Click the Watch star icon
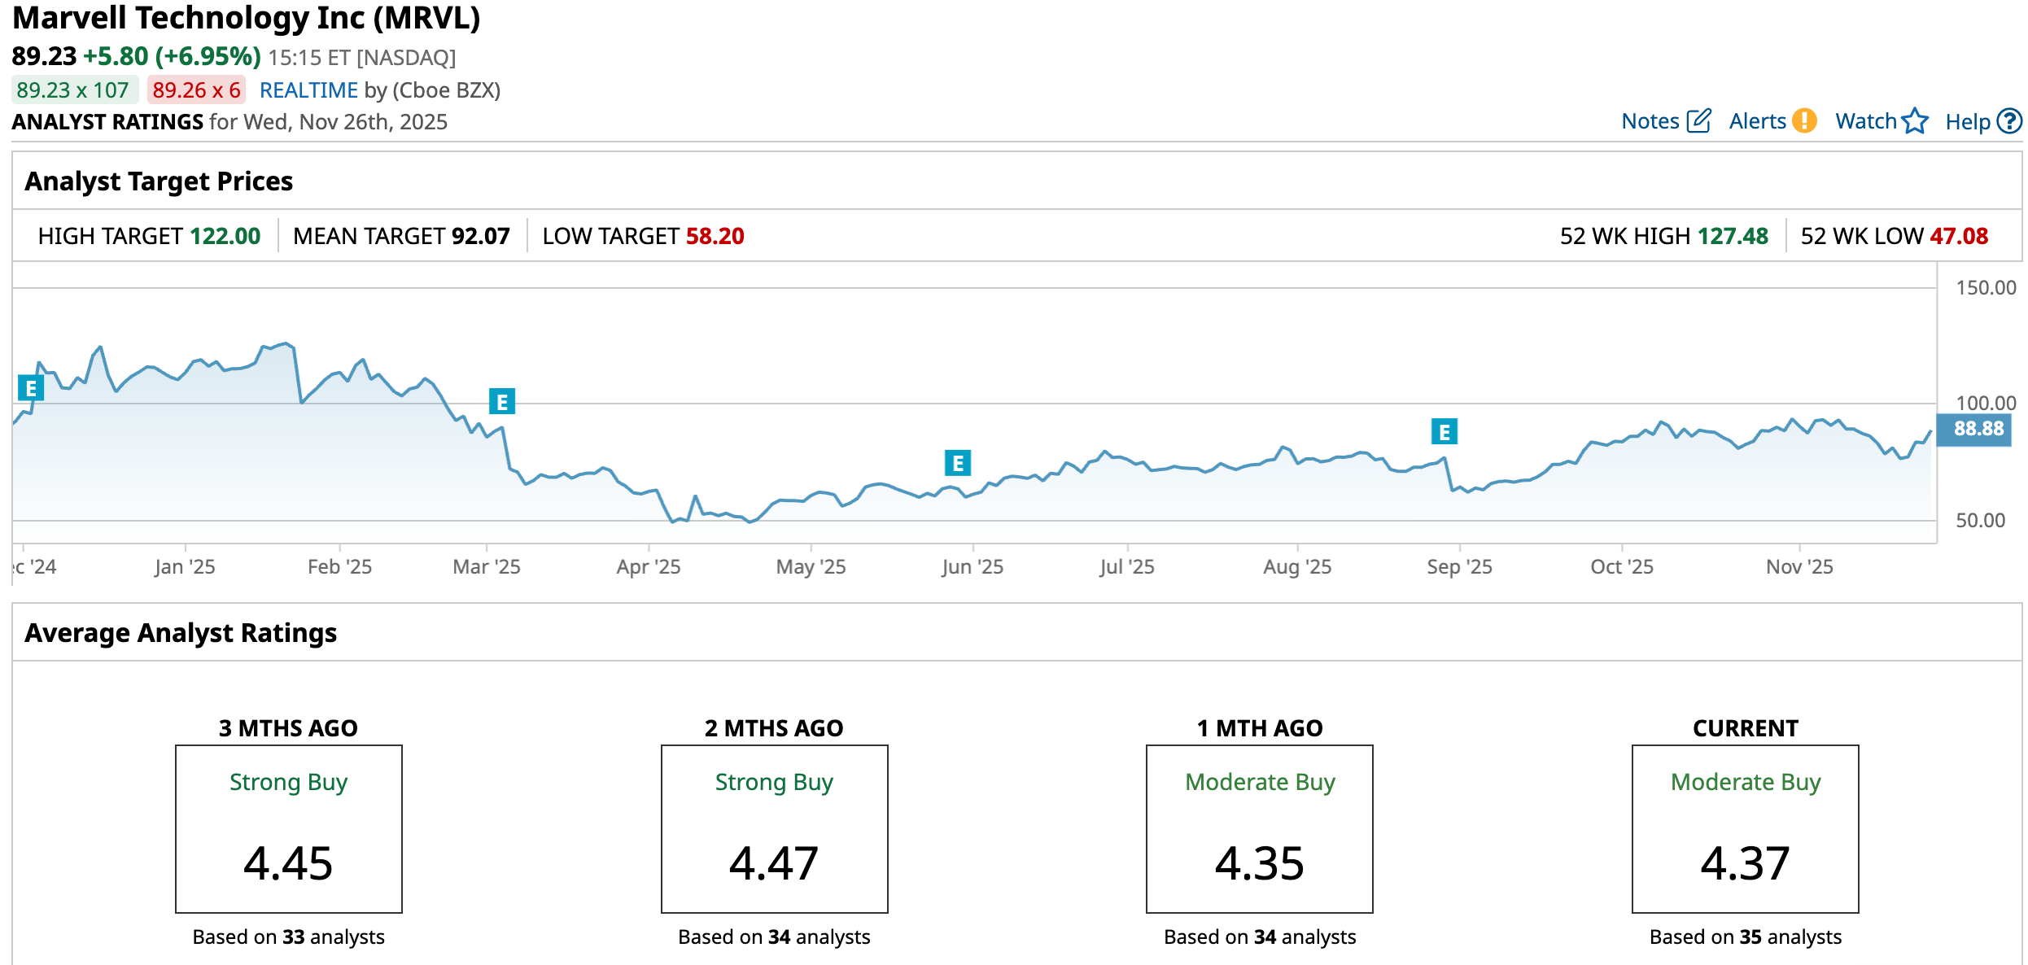 coord(1915,120)
